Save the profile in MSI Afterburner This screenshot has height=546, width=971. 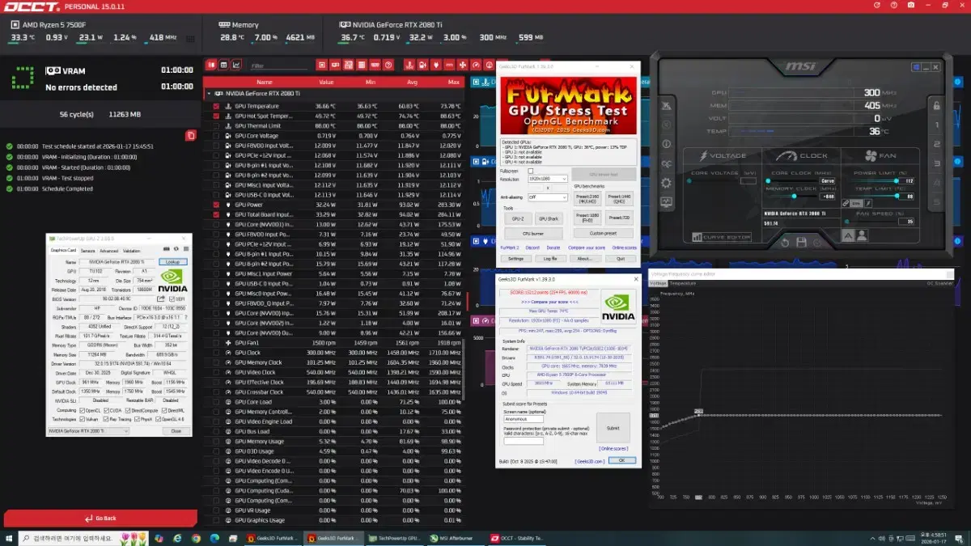click(801, 242)
